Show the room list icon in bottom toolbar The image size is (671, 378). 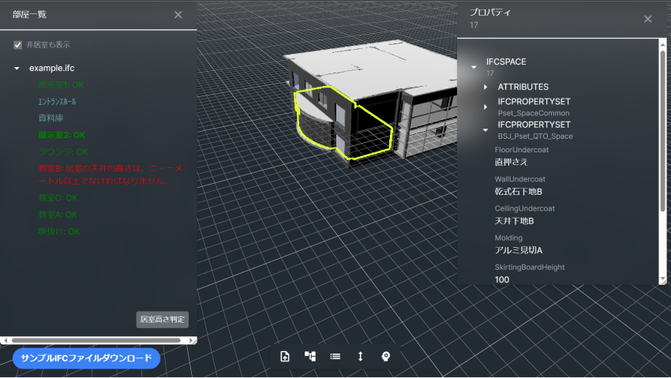(335, 356)
